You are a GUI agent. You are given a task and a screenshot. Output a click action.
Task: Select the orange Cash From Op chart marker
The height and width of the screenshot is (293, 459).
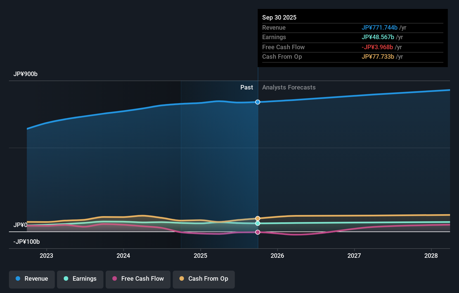[257, 218]
